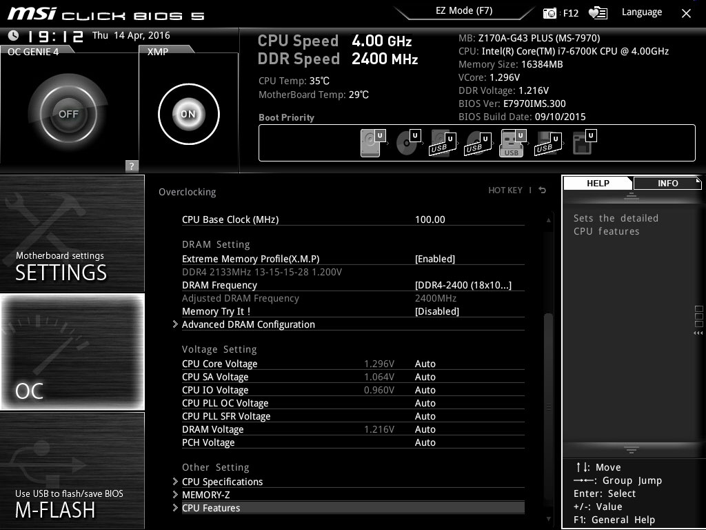Click the question mark help box under OC Genie
Screen dimensions: 706x530
[132, 166]
